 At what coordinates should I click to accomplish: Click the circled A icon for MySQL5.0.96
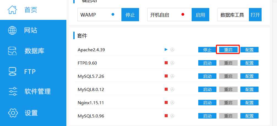tap(172, 116)
